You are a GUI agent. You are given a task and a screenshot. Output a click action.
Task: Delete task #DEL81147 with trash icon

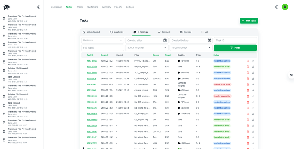pyautogui.click(x=248, y=137)
